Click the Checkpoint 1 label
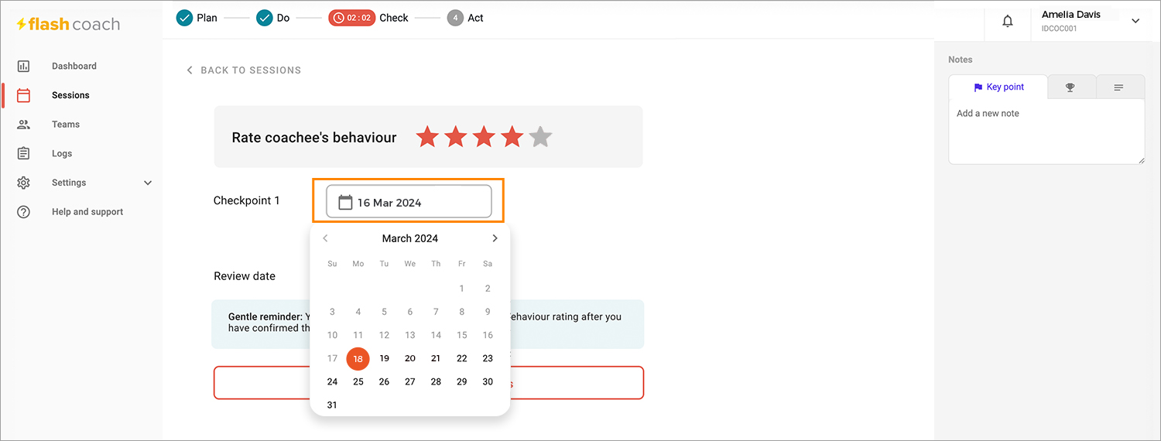This screenshot has width=1161, height=441. 247,200
